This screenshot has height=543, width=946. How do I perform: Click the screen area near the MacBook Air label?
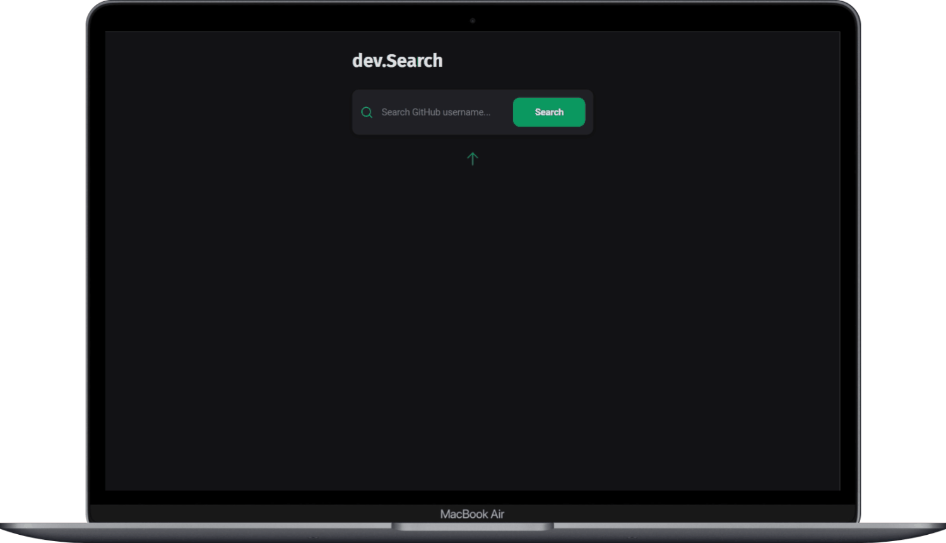pos(472,513)
